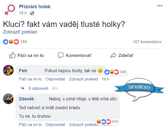Screen dimensions: 165x127
Task: Click Zdeněk's profile name
Action: (26, 99)
